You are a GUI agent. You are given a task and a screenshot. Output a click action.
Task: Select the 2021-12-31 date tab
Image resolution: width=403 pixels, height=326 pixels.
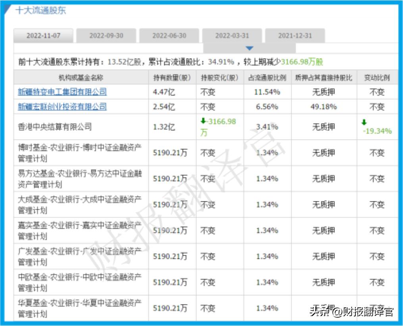coord(294,35)
